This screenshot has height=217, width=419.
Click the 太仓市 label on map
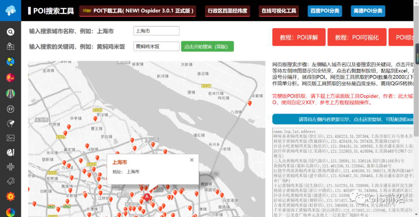pos(42,120)
